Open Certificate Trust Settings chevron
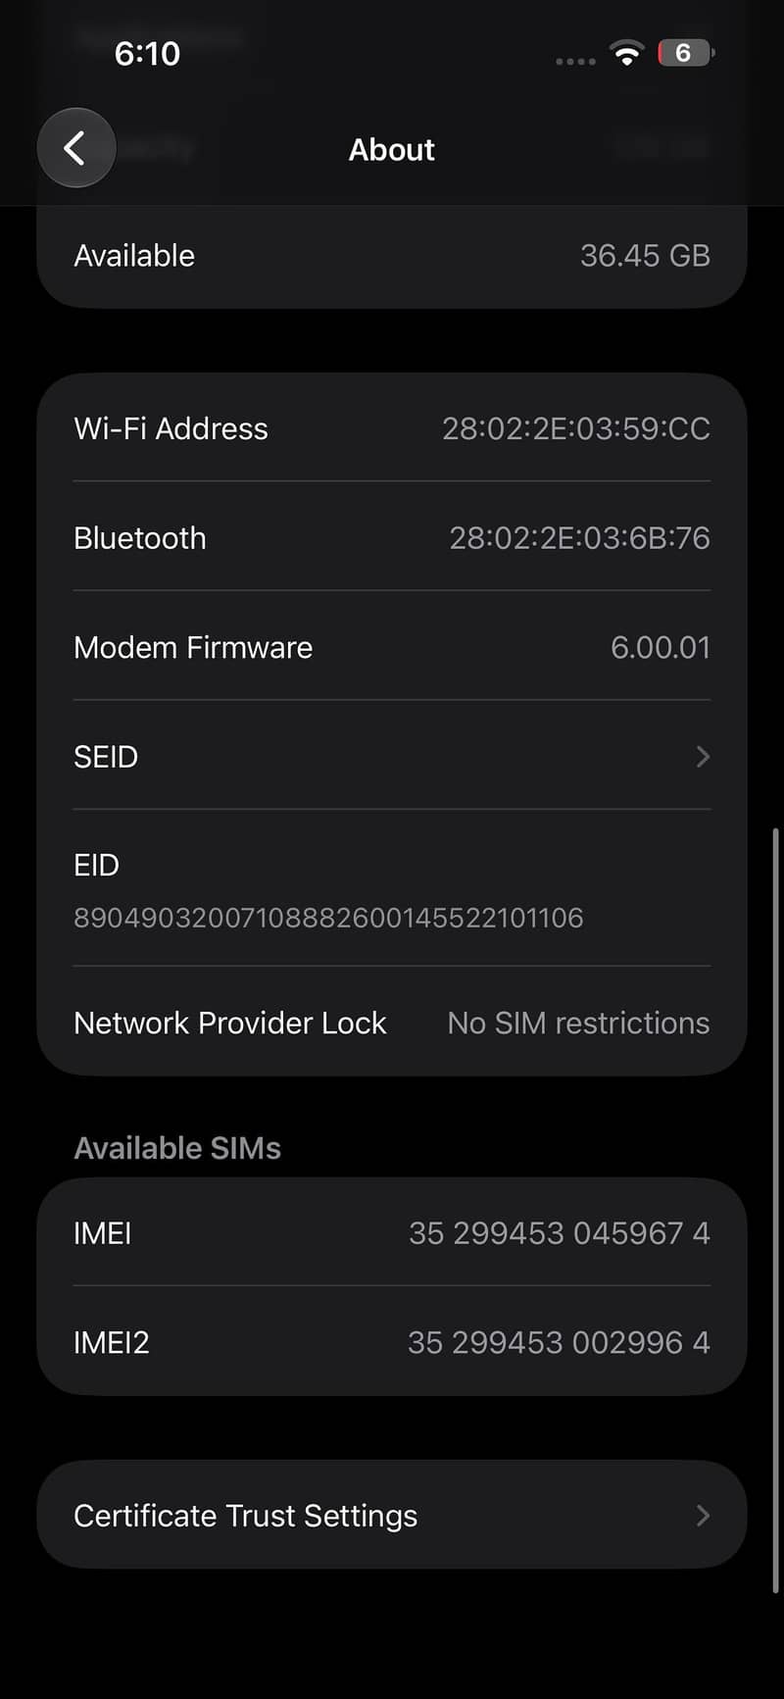This screenshot has width=784, height=1699. 703,1516
